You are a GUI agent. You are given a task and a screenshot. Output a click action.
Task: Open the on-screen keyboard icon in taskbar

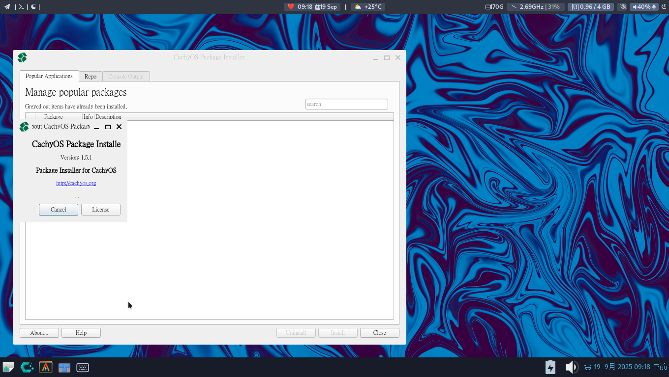click(x=83, y=367)
